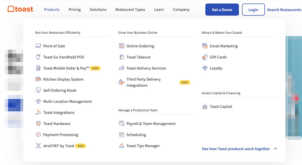This screenshot has width=302, height=165.
Task: Click the Gift Cards icon
Action: (x=205, y=57)
